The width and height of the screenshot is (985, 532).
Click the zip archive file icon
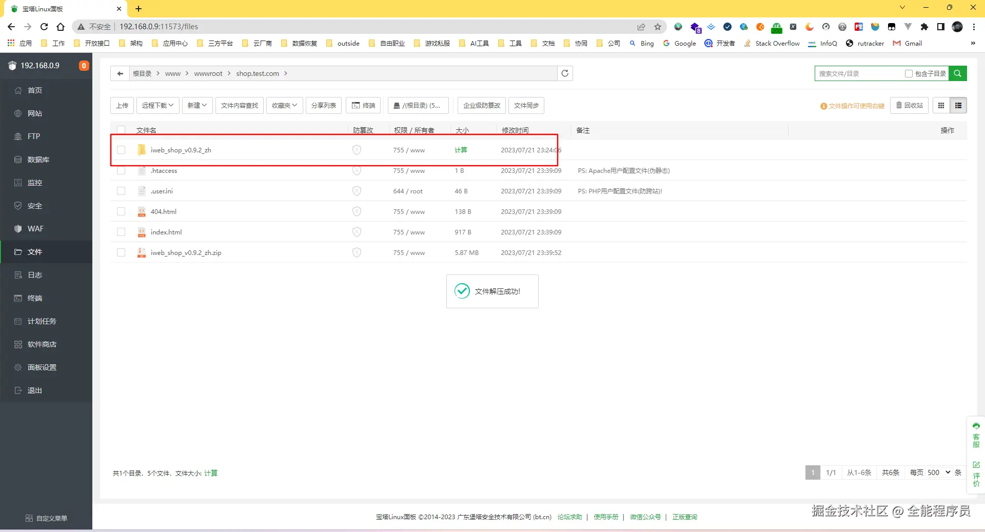(142, 252)
